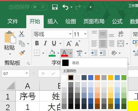Image resolution: width=138 pixels, height=111 pixels.
Task: Click the Format Painter brush icon
Action: coord(22,53)
